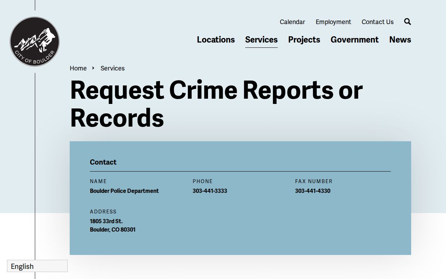The height and width of the screenshot is (279, 446).
Task: Click the City of Boulder logo
Action: tap(34, 42)
